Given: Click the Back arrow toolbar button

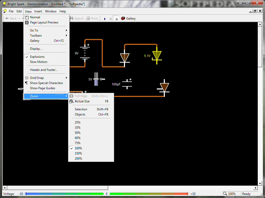Looking at the screenshot, I should 11,19.
